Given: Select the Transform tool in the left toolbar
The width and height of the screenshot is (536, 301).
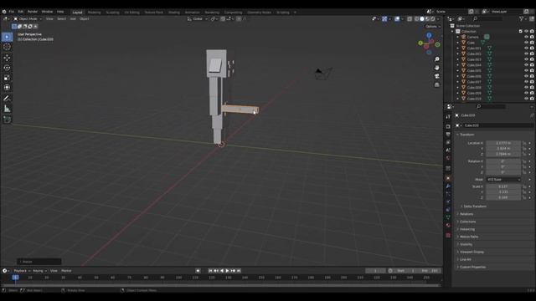Looking at the screenshot, I should tap(7, 88).
